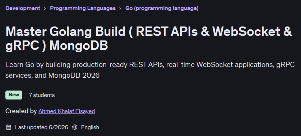Click the 'Learn Go by building' subtitle

point(150,70)
